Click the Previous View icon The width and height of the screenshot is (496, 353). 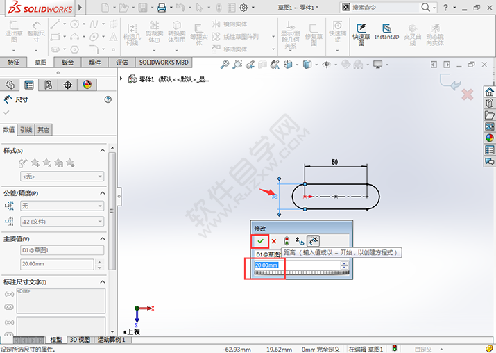(250, 65)
